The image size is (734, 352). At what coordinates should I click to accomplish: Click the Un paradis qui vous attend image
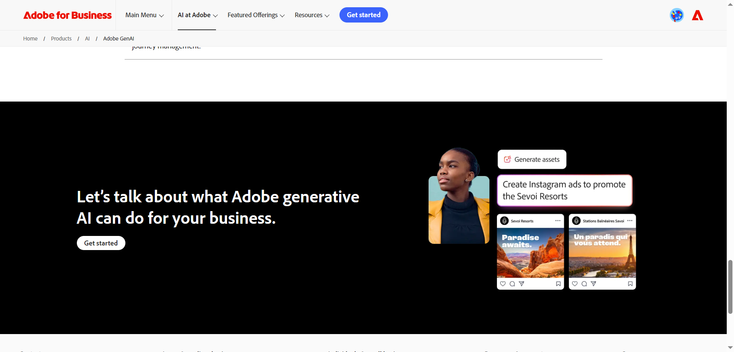point(602,253)
